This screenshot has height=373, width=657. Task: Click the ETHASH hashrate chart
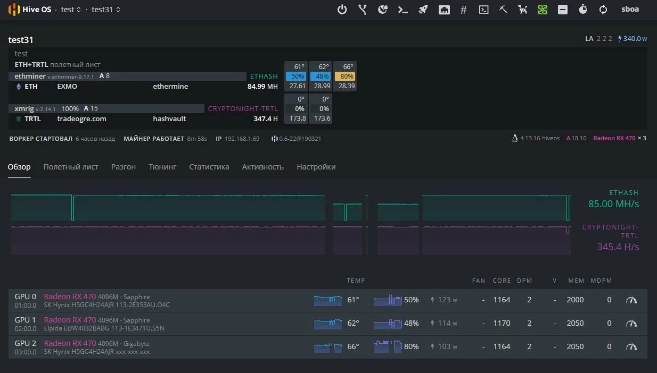tap(291, 208)
